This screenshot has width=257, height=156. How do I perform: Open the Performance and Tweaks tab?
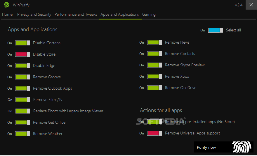coord(76,14)
